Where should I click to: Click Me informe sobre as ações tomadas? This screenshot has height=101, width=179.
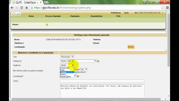pyautogui.click(x=28, y=71)
